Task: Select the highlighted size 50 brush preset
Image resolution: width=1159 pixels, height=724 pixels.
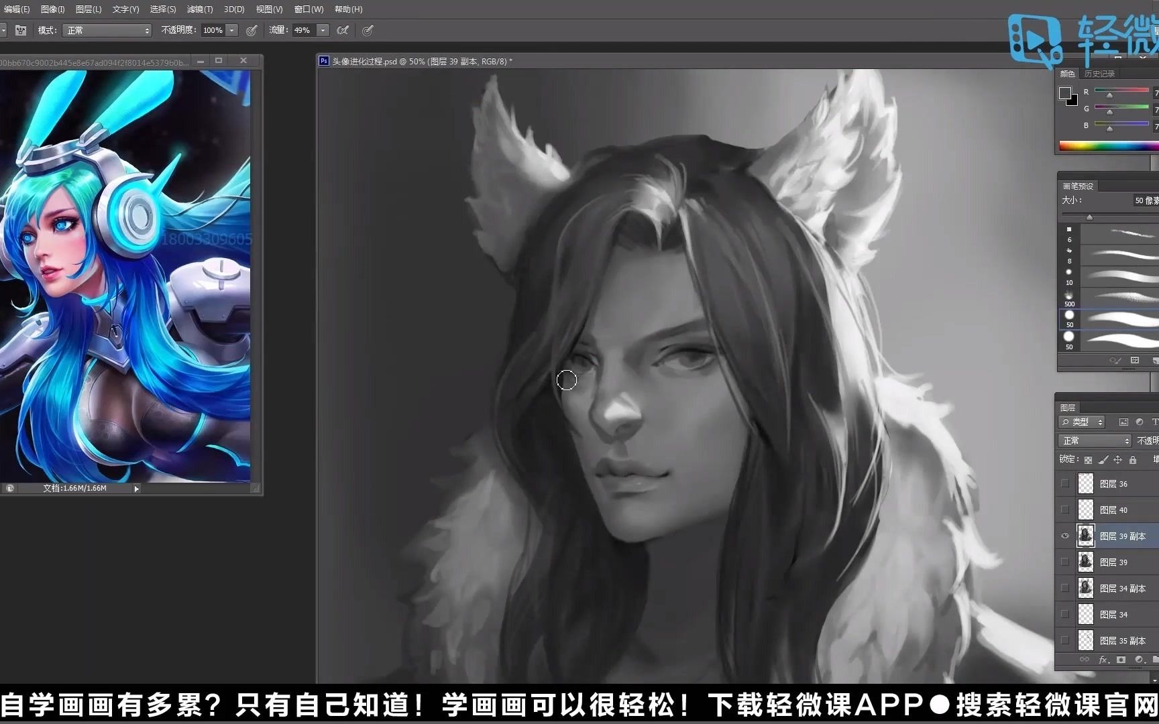Action: click(1110, 319)
